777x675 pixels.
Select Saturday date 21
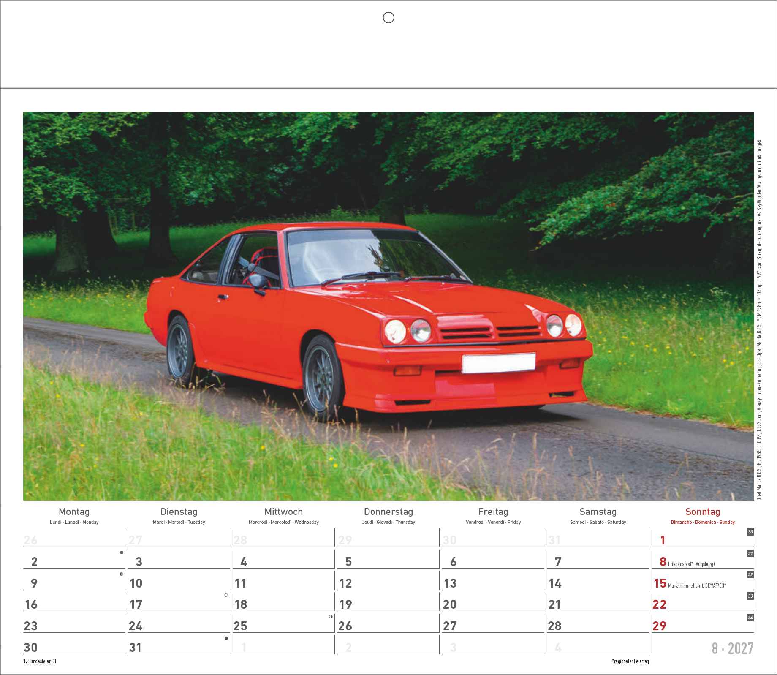click(554, 604)
